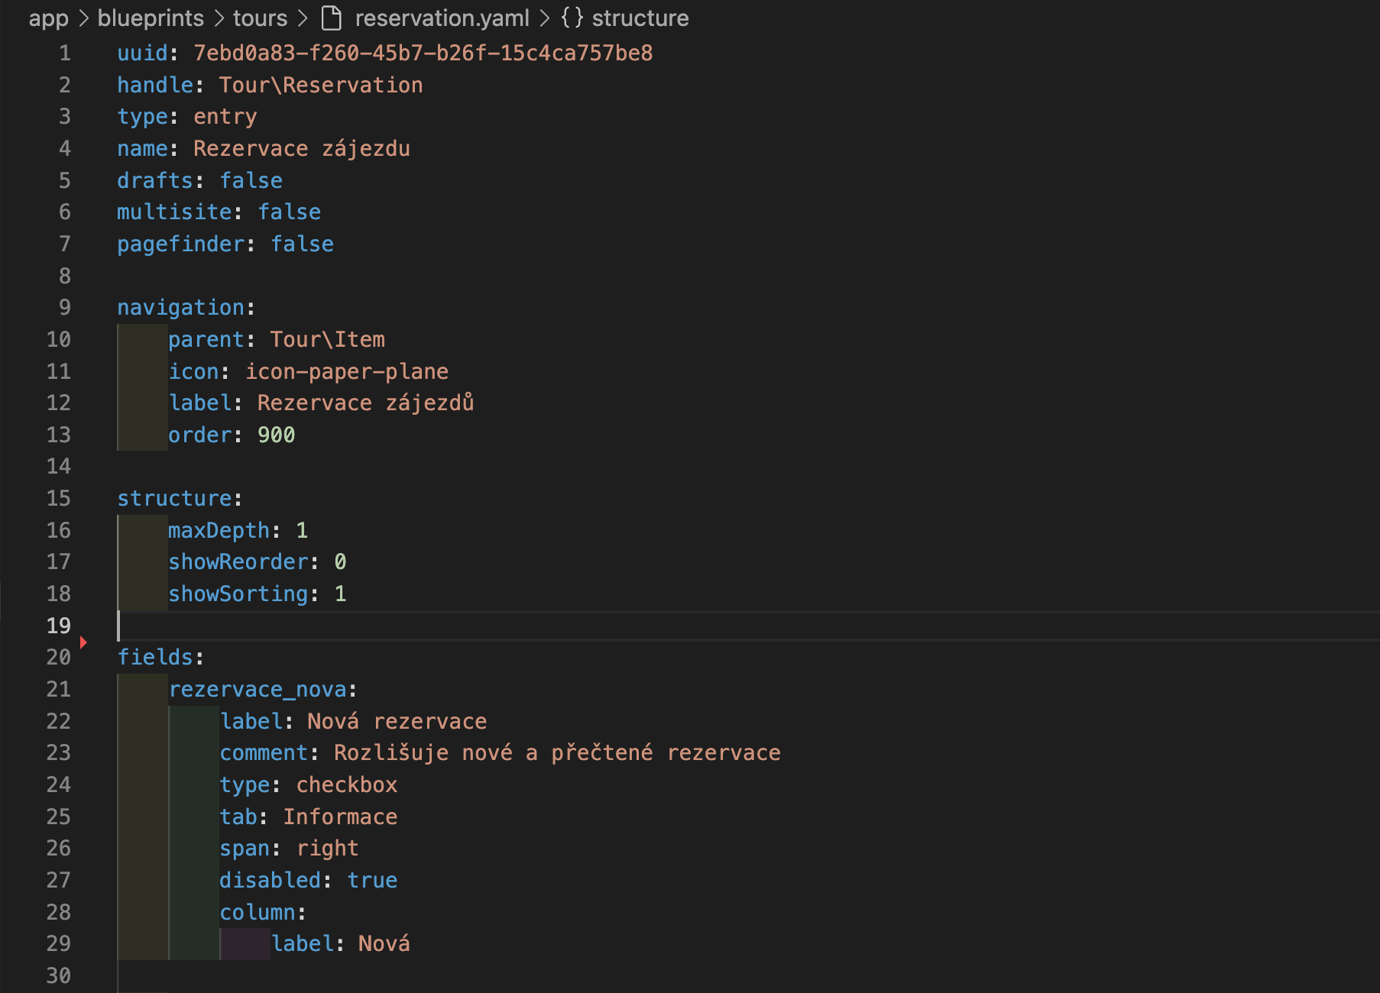Click the 'app' breadcrumb segment

pyautogui.click(x=48, y=18)
